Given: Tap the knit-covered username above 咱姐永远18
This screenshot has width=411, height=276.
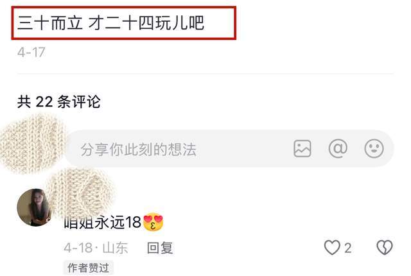Looking at the screenshot, I should [x=80, y=191].
